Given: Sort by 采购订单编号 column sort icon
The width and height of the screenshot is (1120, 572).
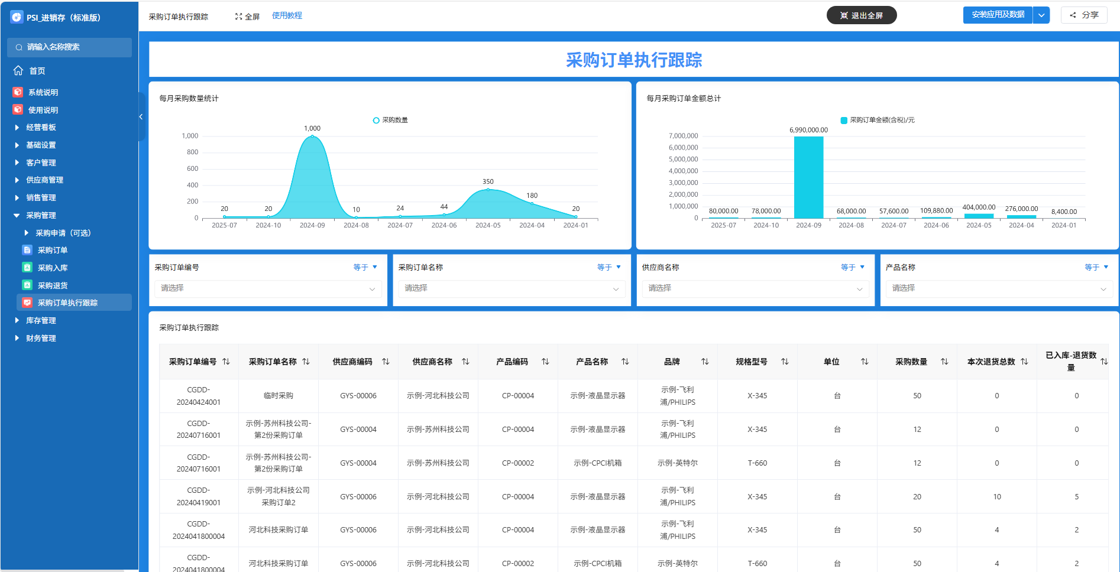Looking at the screenshot, I should pos(226,362).
